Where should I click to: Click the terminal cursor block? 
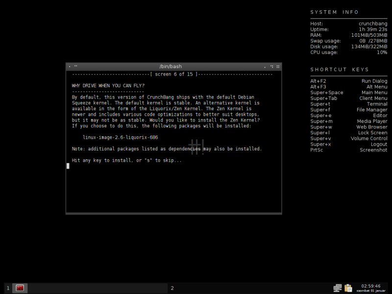68,166
